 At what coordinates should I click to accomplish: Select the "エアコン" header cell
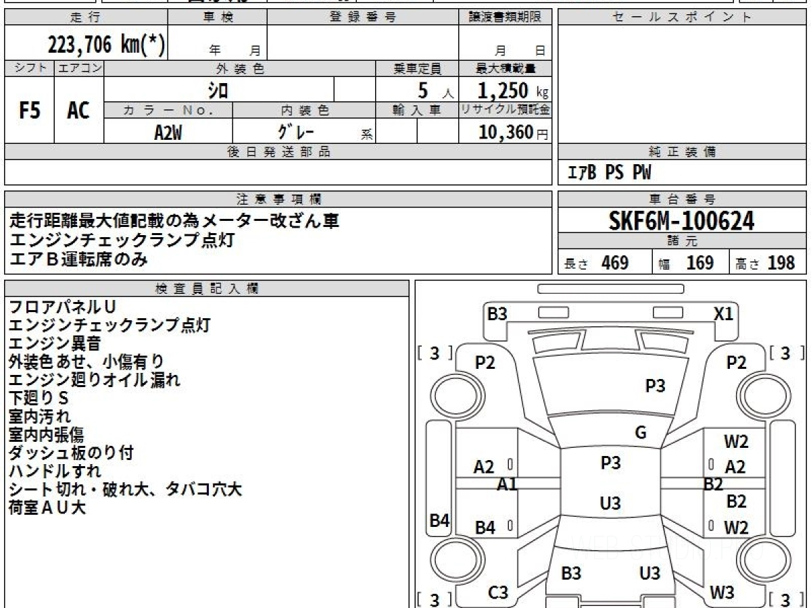click(x=79, y=68)
